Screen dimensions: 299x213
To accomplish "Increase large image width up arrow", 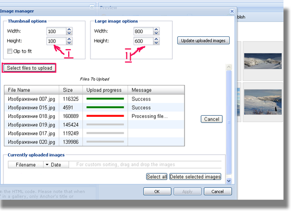I will tap(156, 30).
